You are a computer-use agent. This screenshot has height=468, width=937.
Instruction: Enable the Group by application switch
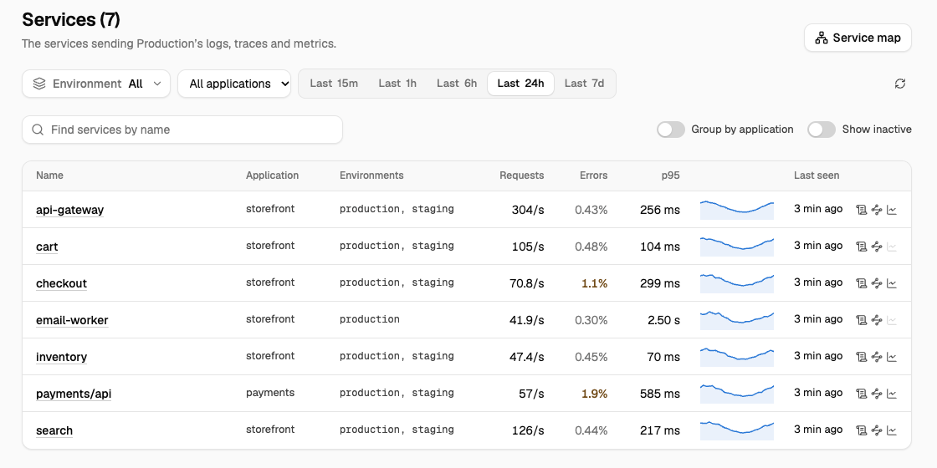click(670, 130)
